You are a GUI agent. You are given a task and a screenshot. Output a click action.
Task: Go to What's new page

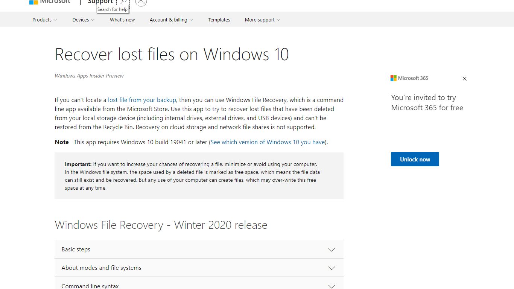122,20
